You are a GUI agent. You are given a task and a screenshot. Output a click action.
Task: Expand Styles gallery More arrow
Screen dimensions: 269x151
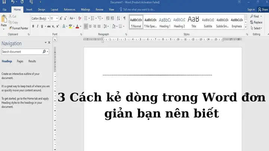pos(246,27)
